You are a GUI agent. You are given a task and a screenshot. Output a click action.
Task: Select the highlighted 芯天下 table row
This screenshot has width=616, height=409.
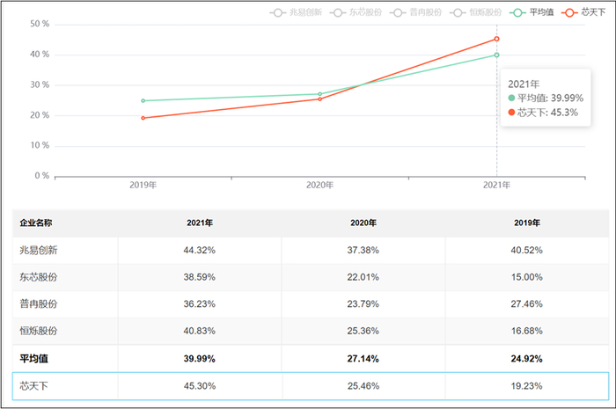pos(311,386)
